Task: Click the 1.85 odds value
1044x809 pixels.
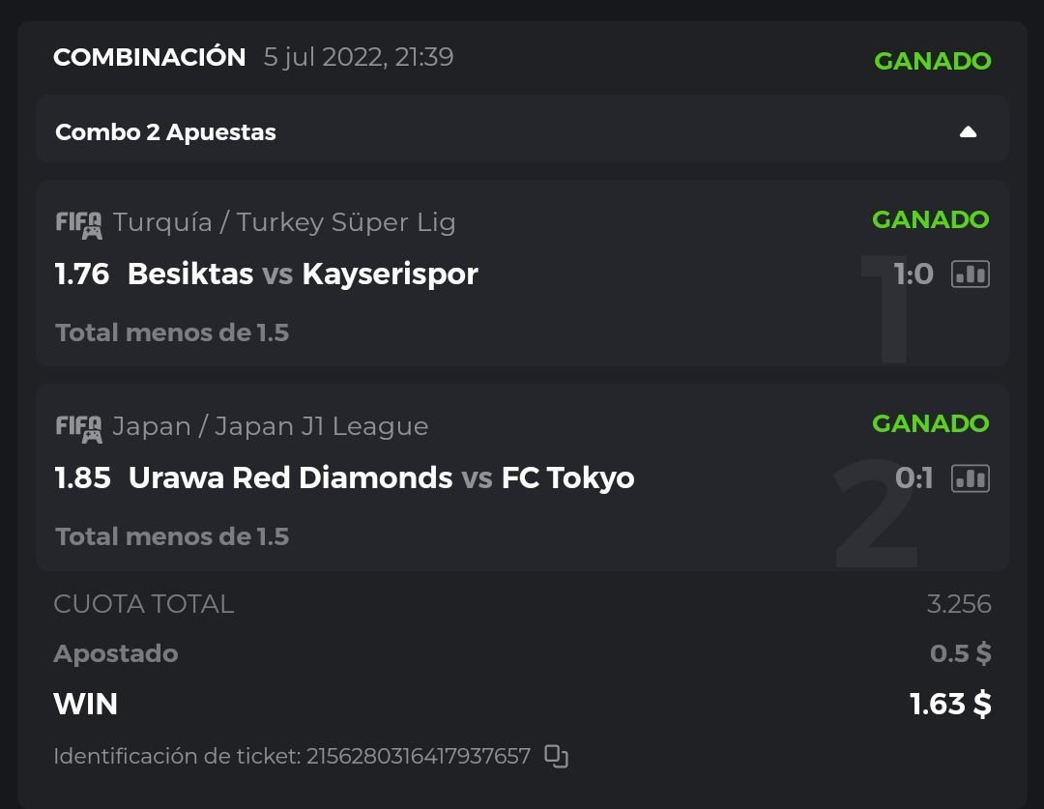Action: [x=82, y=478]
